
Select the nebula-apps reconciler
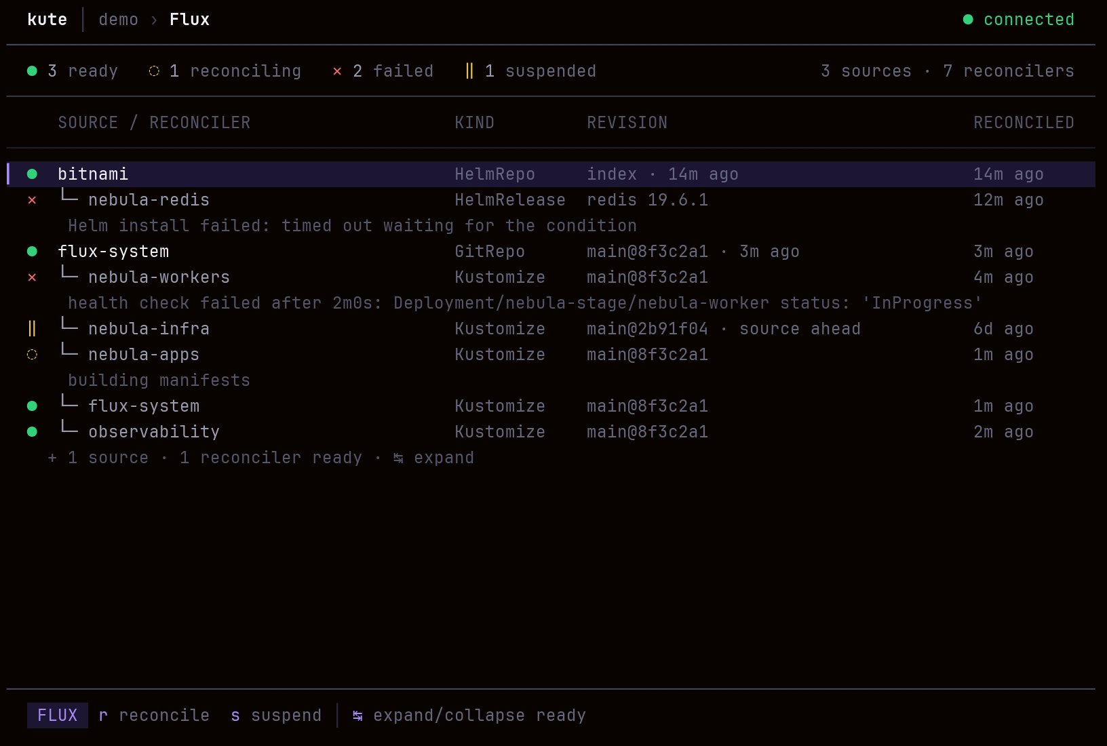(x=551, y=355)
